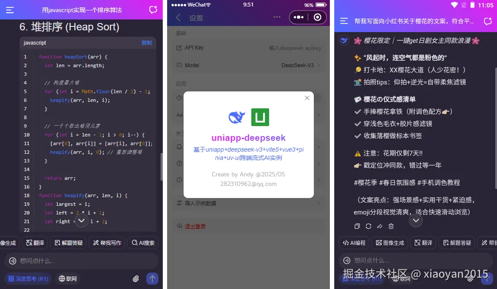Open the three-dot menu on the 设置 page
Screen dimensions: 497x289
coord(277,17)
